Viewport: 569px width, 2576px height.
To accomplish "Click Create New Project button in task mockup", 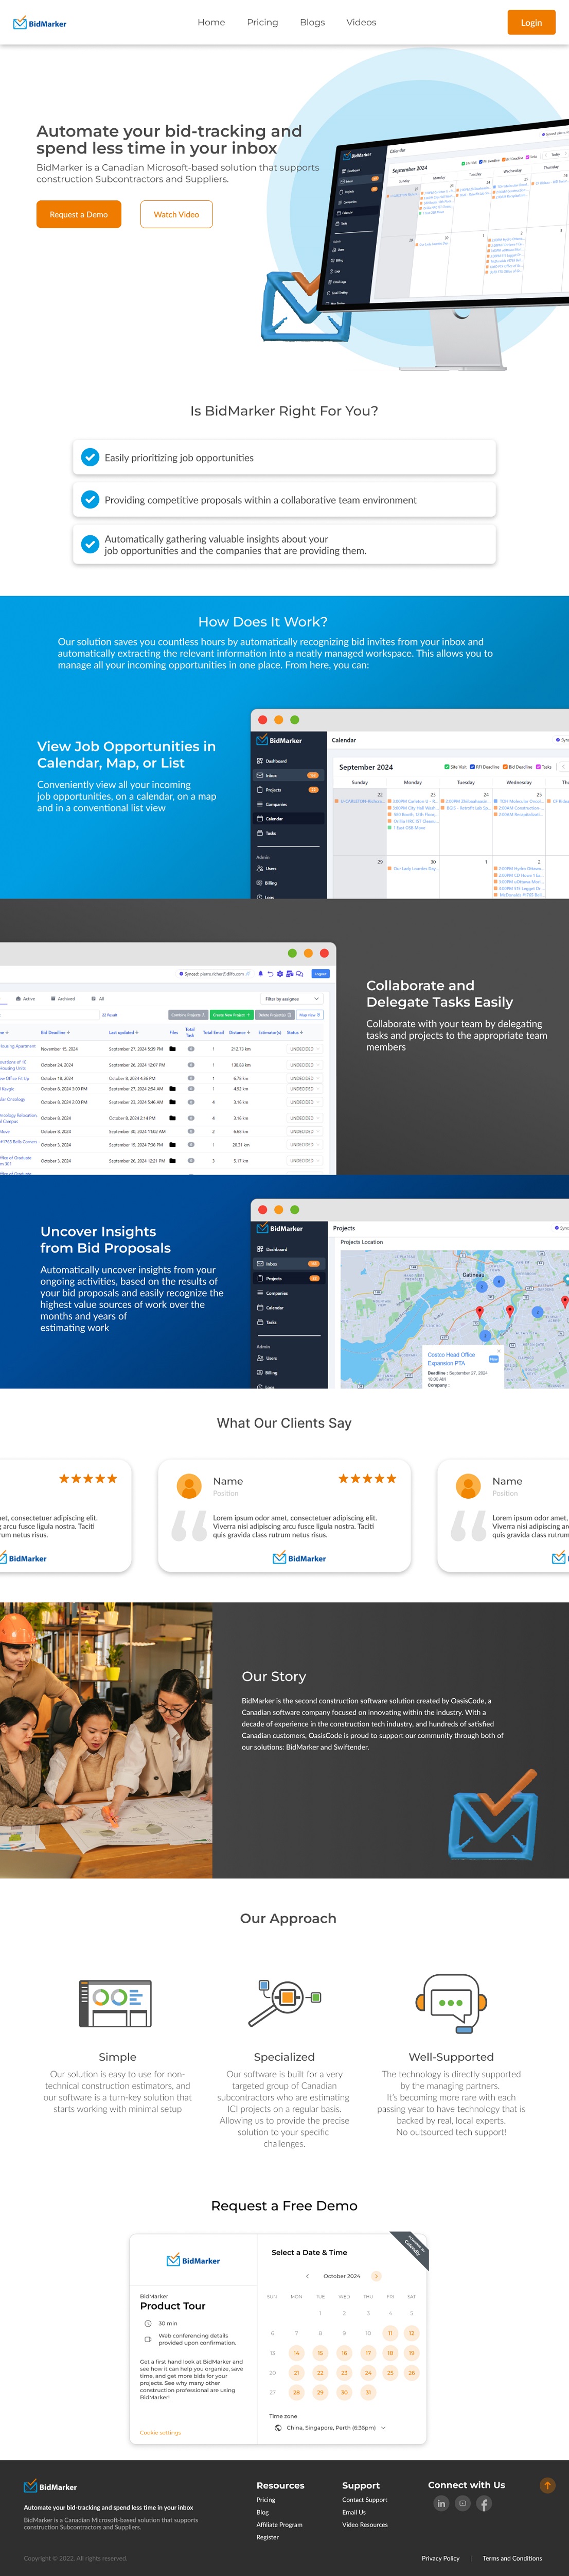I will pyautogui.click(x=232, y=1015).
